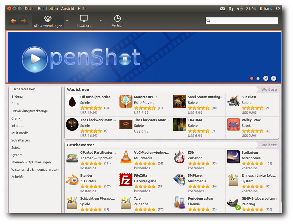Open Alle Anwendungen view

(48, 21)
